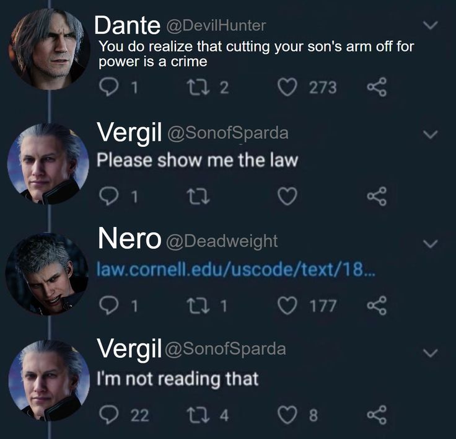Screen dimensions: 456x439
Task: Share Vergil's 'Please show me the law' tweet
Action: (x=377, y=196)
